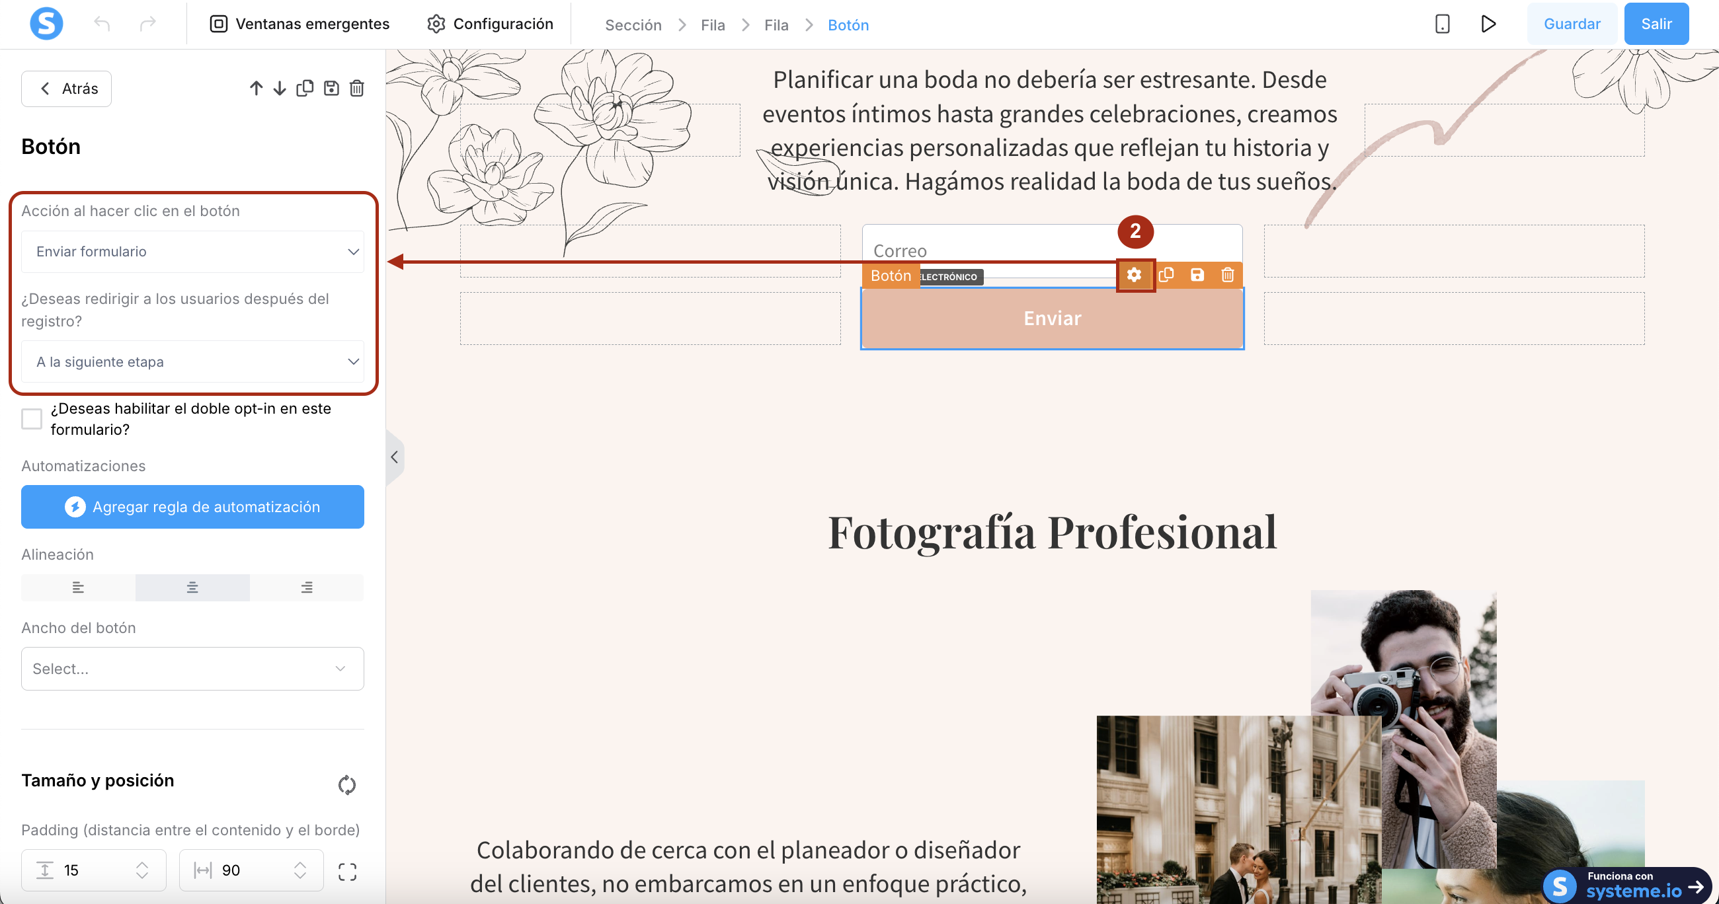Image resolution: width=1719 pixels, height=904 pixels.
Task: Reset size and position icon
Action: (x=346, y=784)
